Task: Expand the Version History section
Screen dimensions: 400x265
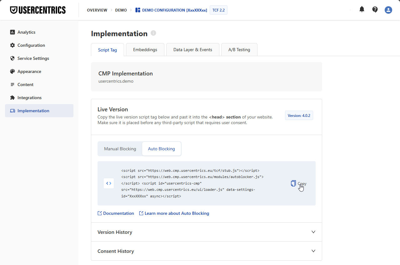Action: [x=207, y=232]
